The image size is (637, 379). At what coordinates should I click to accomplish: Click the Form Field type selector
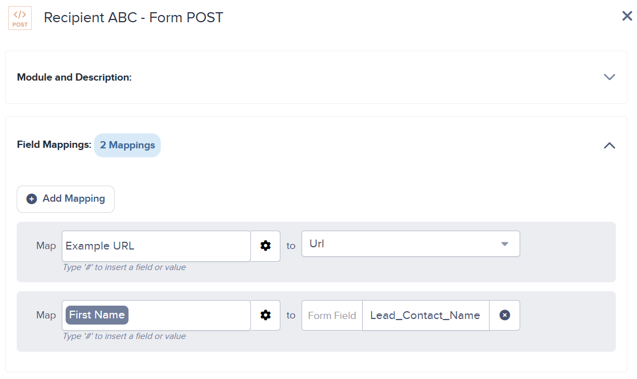(332, 315)
